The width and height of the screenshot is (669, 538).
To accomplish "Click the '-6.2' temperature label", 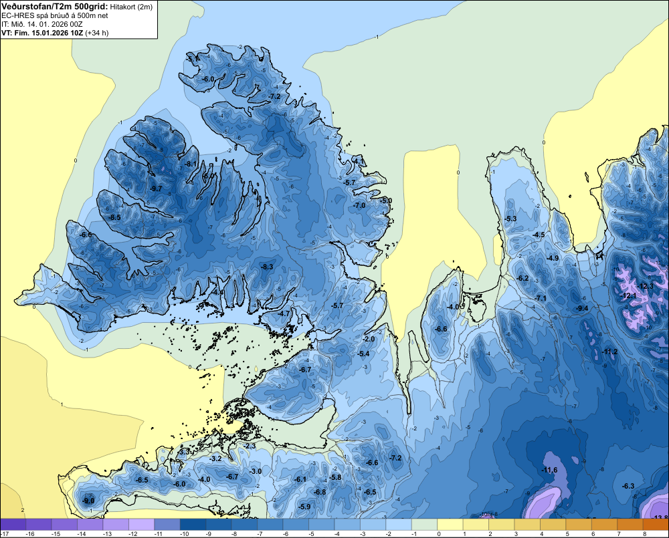I will coord(522,279).
